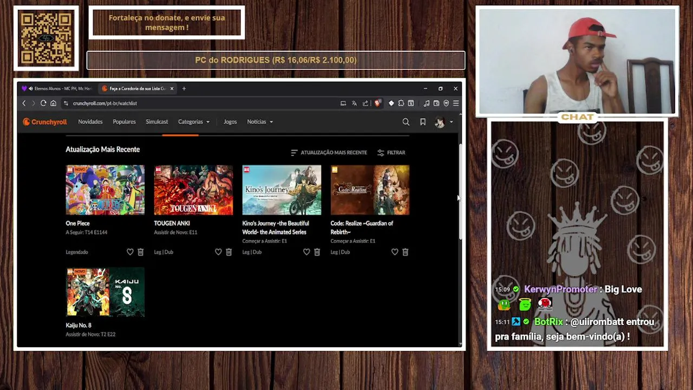693x390 pixels.
Task: Switch to Eternos Alunos browser tab
Action: (x=56, y=88)
